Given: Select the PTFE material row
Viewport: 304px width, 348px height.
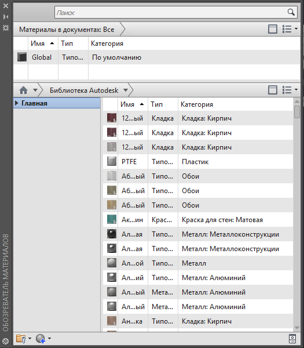Looking at the screenshot, I should pyautogui.click(x=198, y=162).
